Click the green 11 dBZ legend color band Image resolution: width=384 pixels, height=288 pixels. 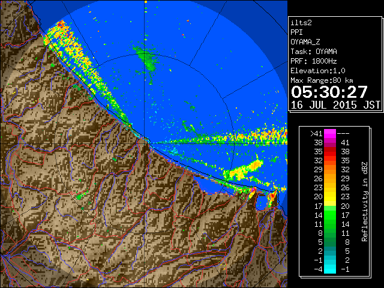pyautogui.click(x=330, y=224)
